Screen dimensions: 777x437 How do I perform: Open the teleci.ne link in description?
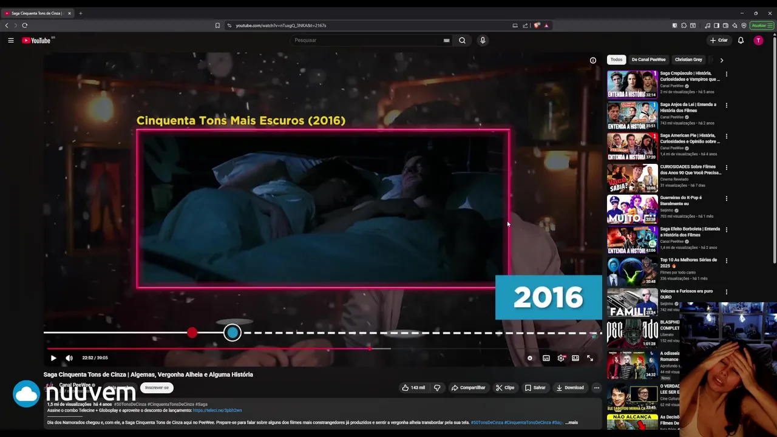pos(217,411)
